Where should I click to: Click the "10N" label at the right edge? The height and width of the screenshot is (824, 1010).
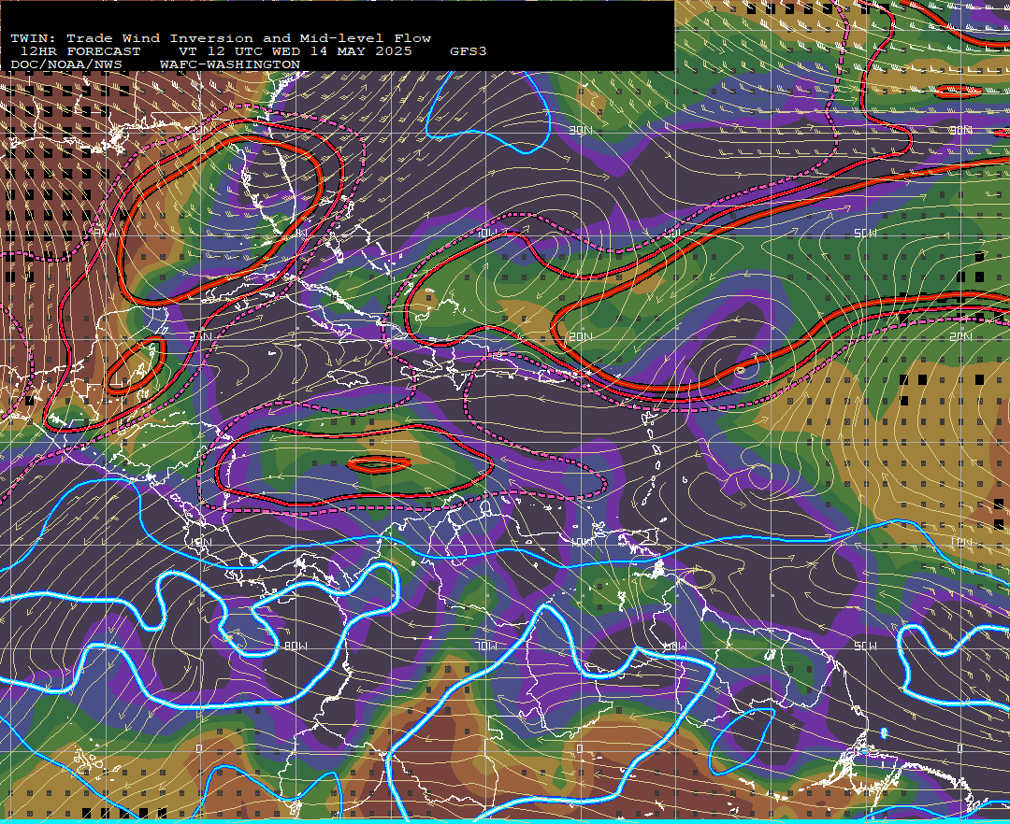coord(960,542)
